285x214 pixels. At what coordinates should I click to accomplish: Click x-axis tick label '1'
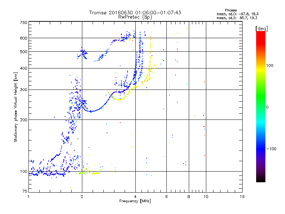[x=28, y=197]
